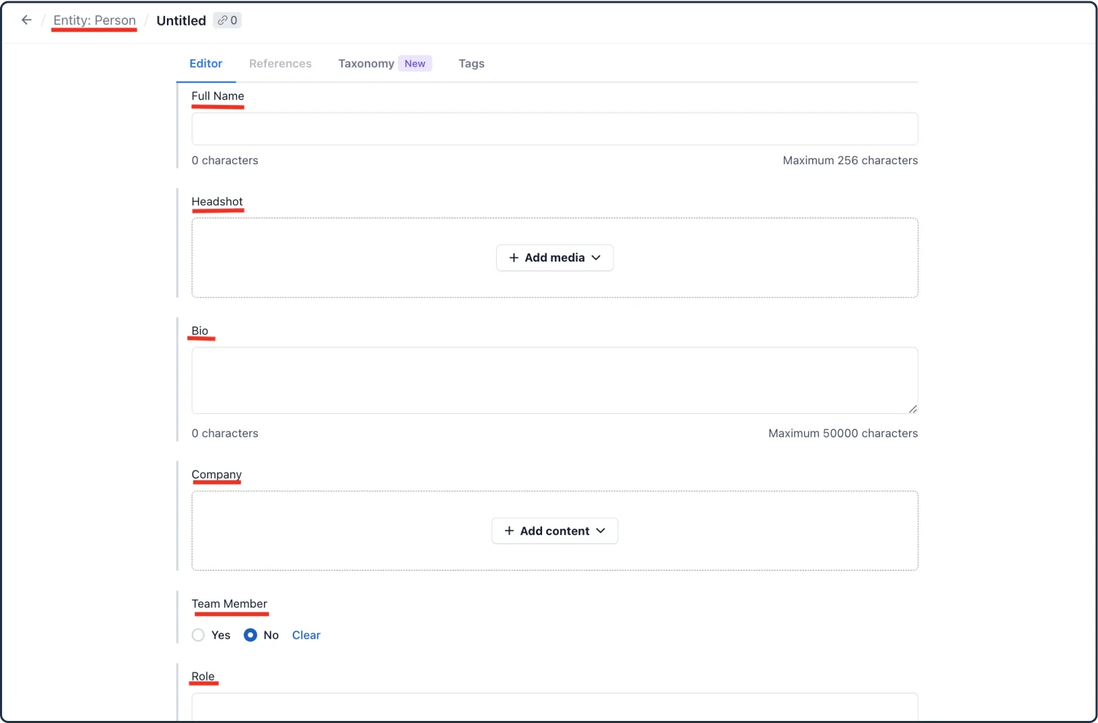The image size is (1098, 723).
Task: Focus the Full Name text field
Action: (x=554, y=129)
